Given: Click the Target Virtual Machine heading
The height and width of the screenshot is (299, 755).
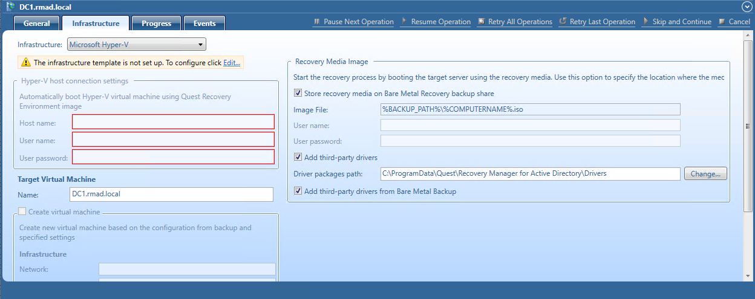Looking at the screenshot, I should (57, 179).
